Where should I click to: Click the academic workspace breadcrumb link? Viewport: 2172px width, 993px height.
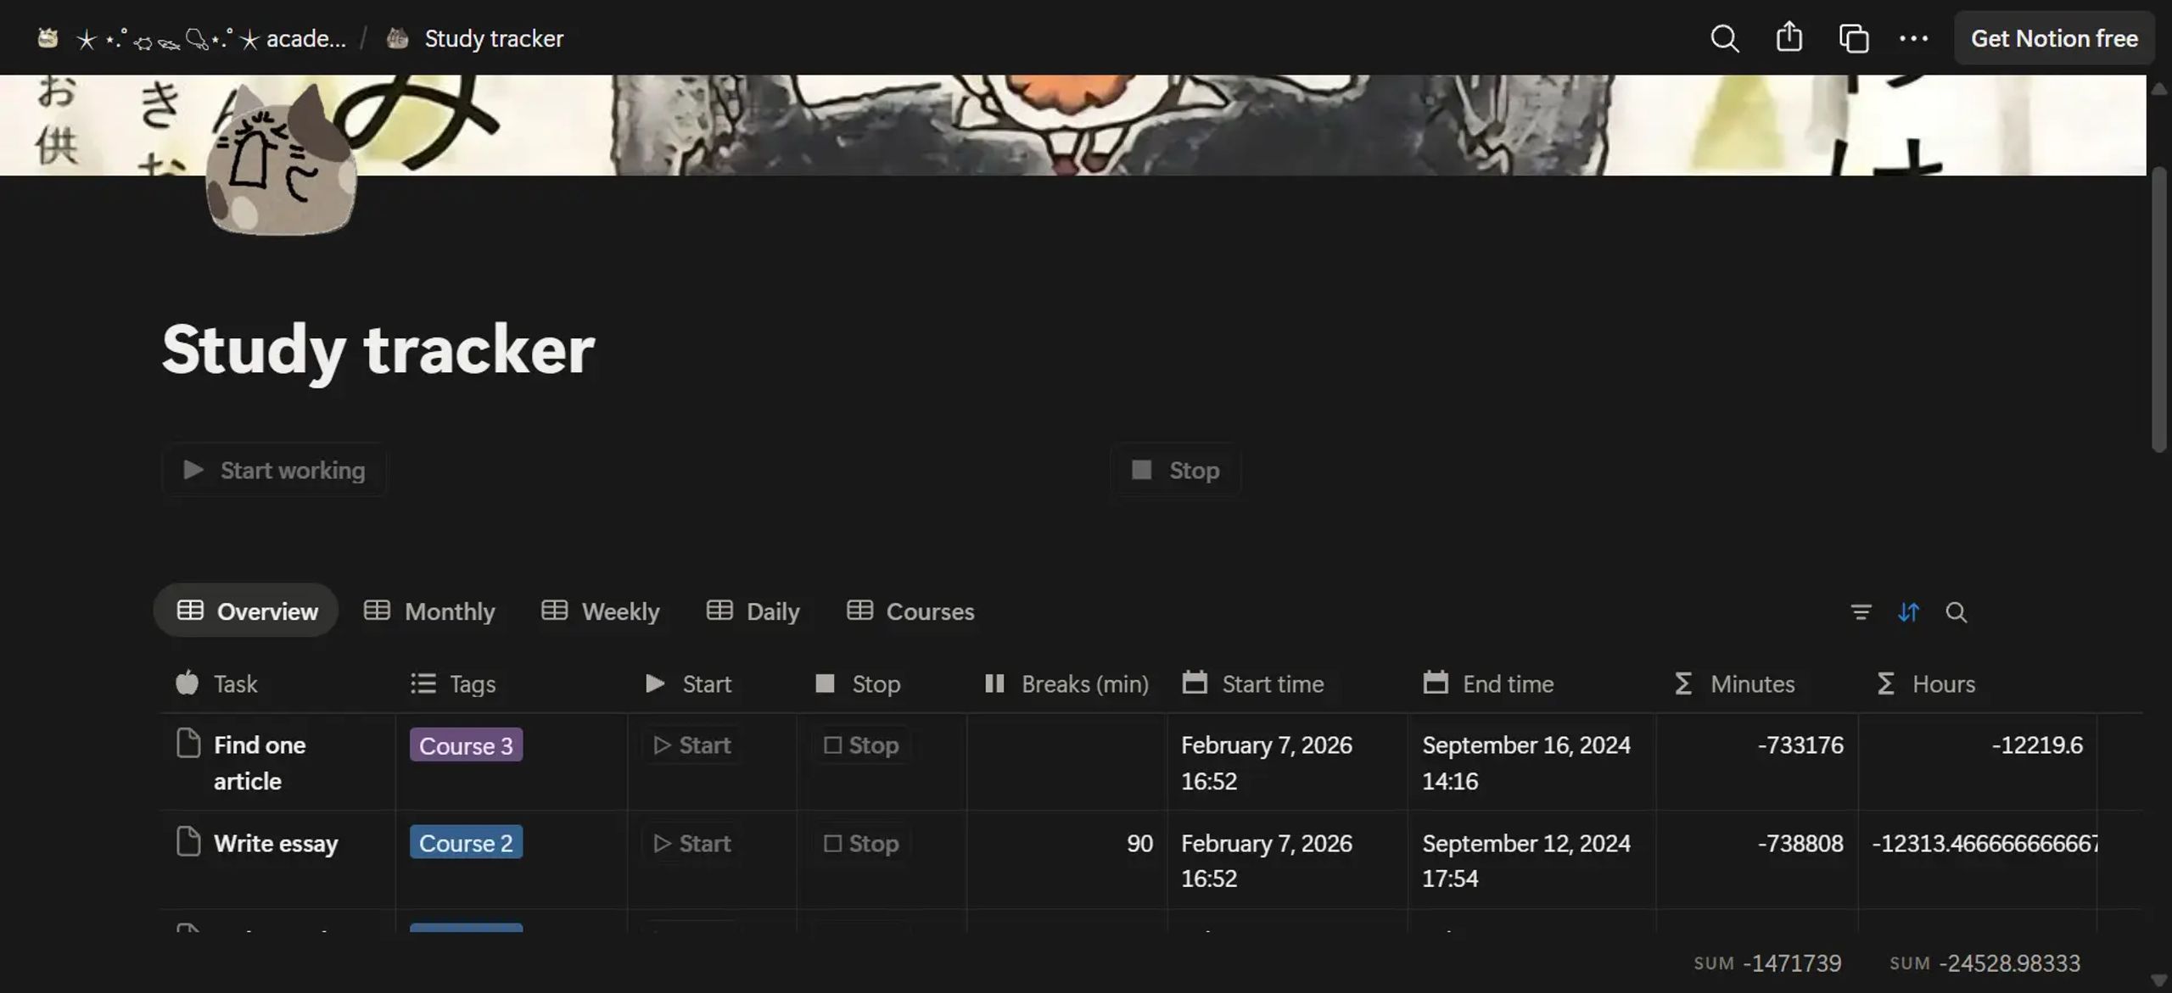pyautogui.click(x=210, y=38)
